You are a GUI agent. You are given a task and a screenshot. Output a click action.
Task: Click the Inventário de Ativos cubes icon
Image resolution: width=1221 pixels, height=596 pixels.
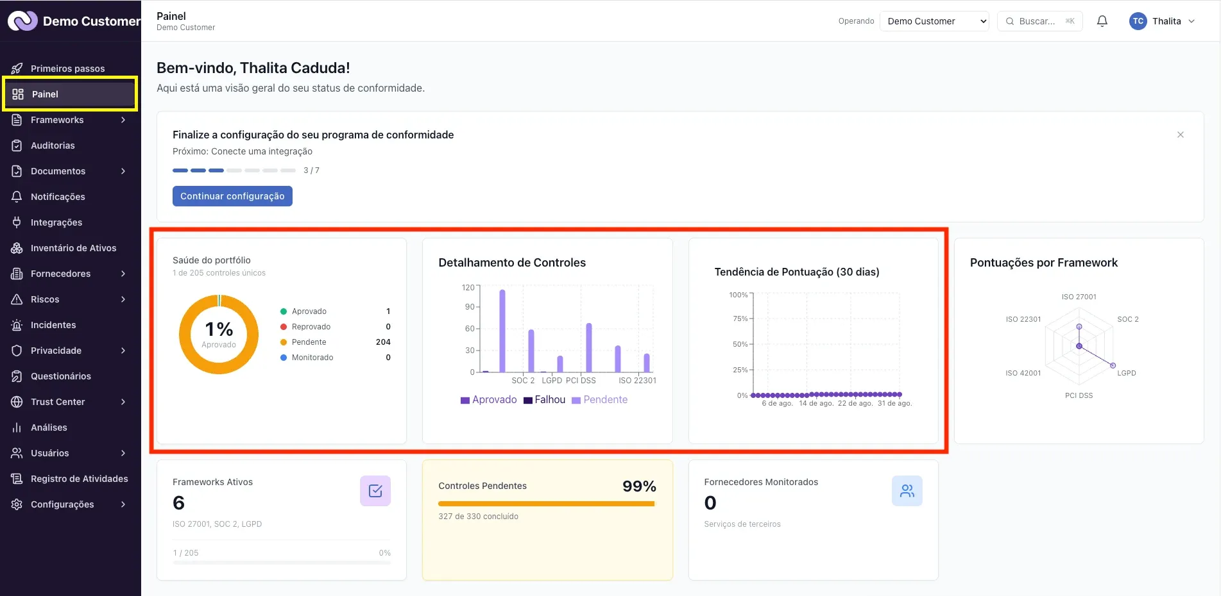pos(17,248)
